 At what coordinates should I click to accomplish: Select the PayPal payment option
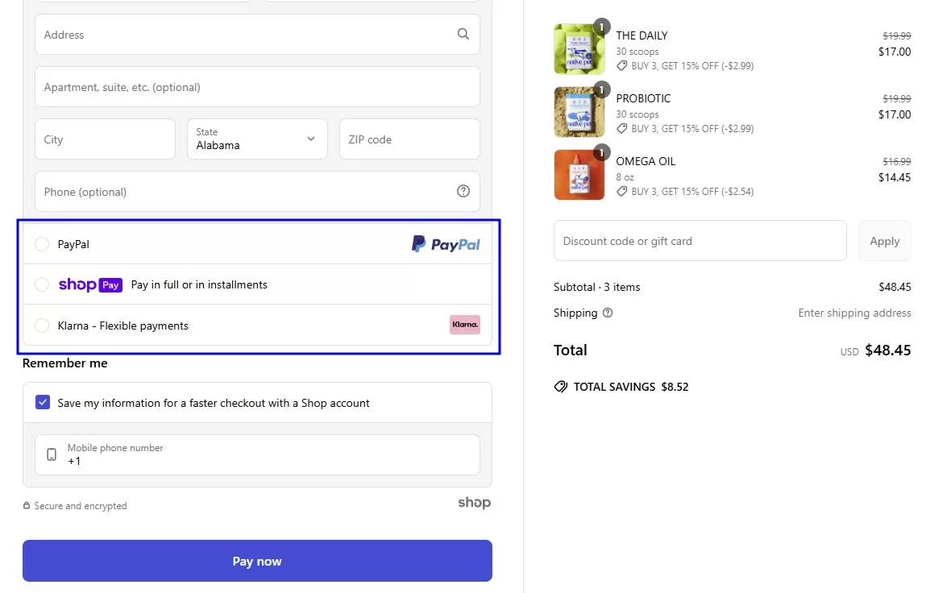click(42, 244)
